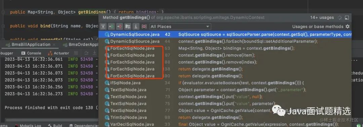The width and height of the screenshot is (363, 127).
Task: Open usage 'context.getBindings().remove(item);'
Action: [225, 55]
